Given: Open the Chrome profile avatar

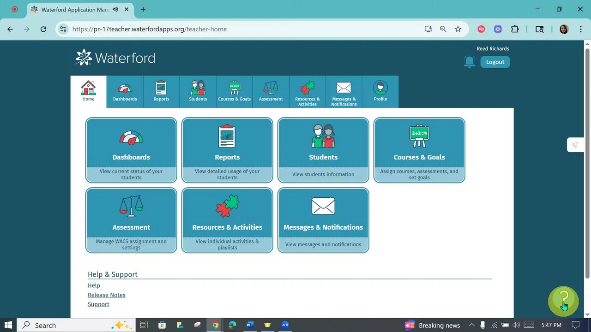Looking at the screenshot, I should point(564,29).
